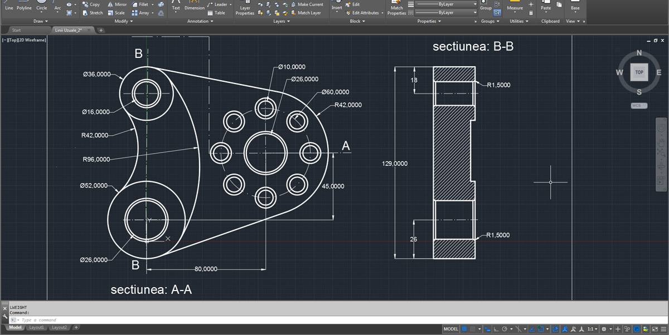
Task: Select the Dimension tool
Action: point(195,6)
